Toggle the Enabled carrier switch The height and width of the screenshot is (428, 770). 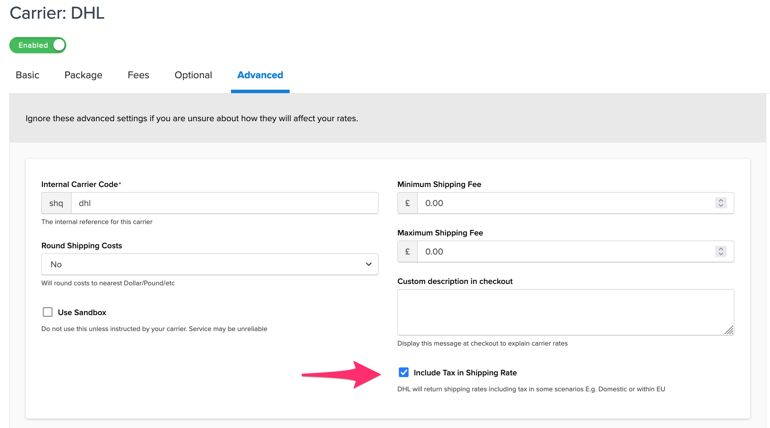click(38, 45)
